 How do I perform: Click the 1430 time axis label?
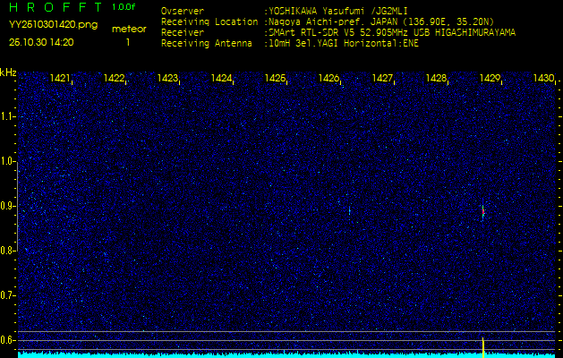click(x=543, y=78)
